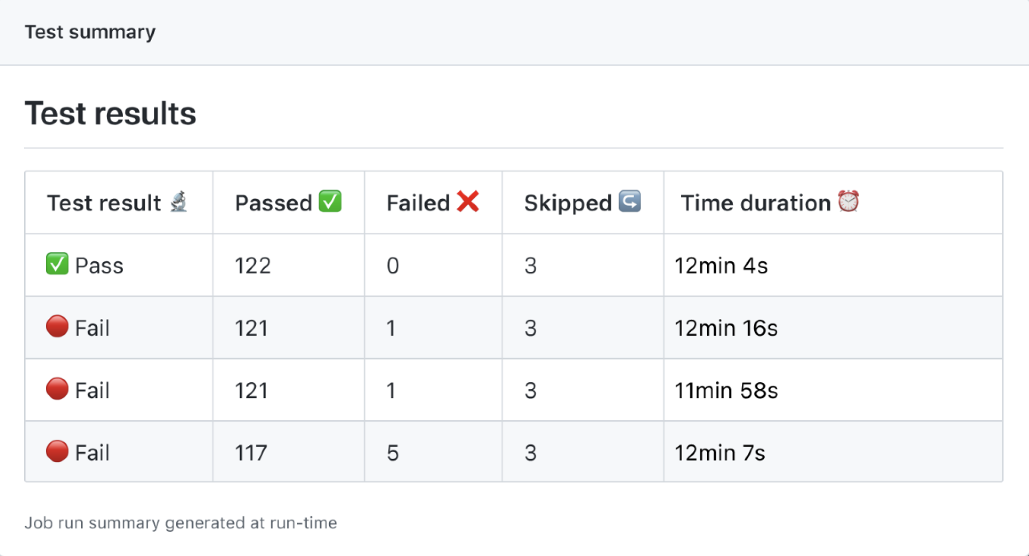Screen dimensions: 1029x556
Task: Click the alarm clock icon beside Time duration
Action: 848,202
